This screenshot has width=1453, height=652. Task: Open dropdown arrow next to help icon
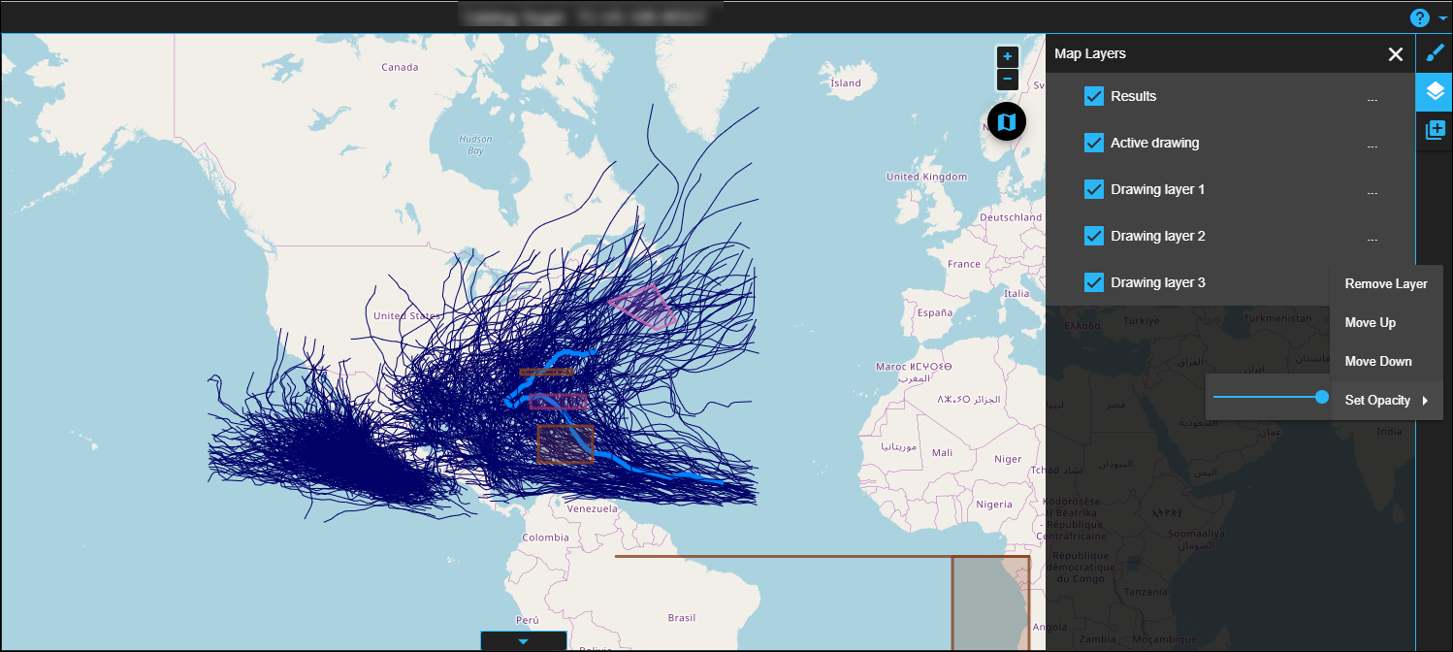pos(1442,18)
